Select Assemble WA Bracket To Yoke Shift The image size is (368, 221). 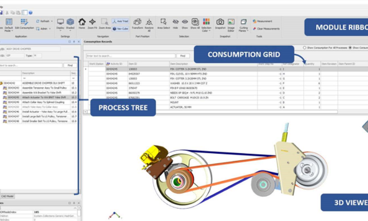(39, 93)
